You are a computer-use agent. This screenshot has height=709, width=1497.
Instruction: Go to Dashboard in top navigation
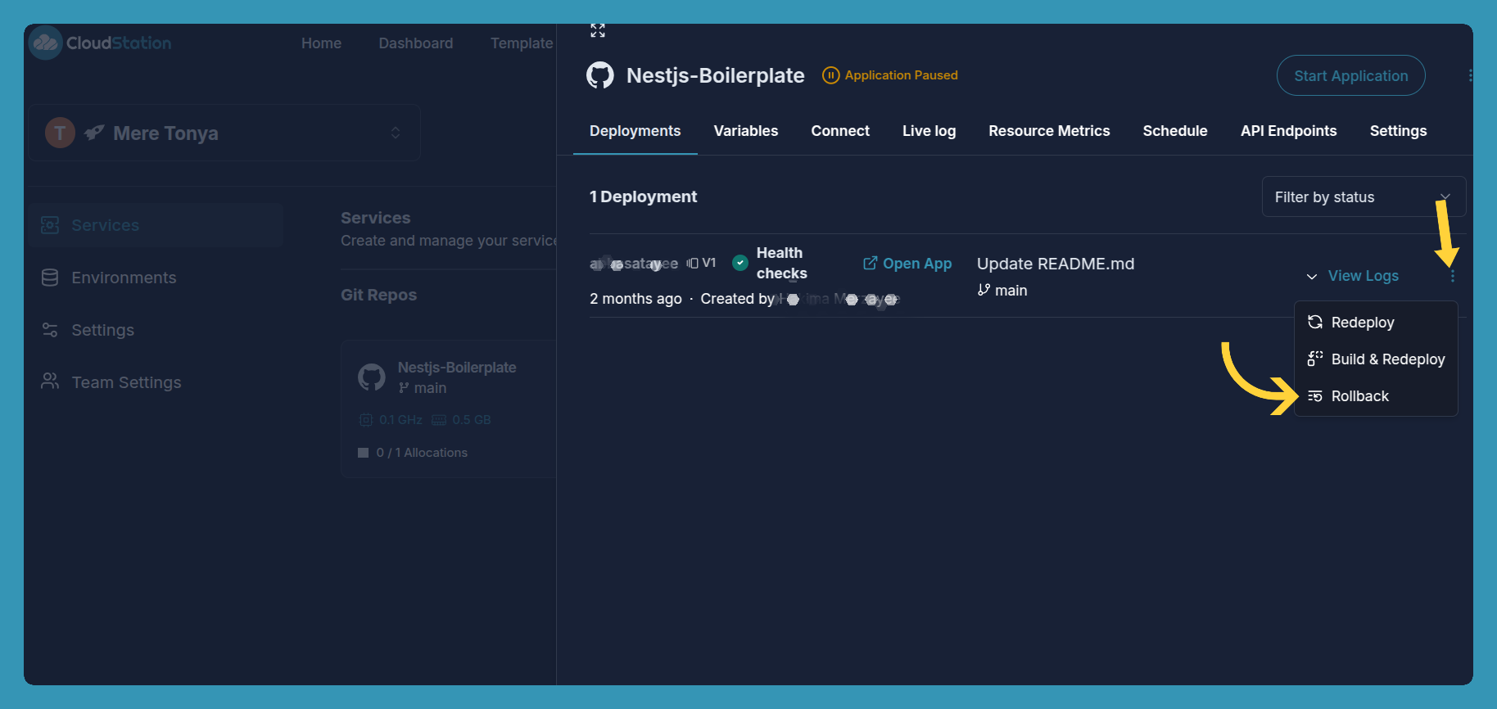coord(415,43)
